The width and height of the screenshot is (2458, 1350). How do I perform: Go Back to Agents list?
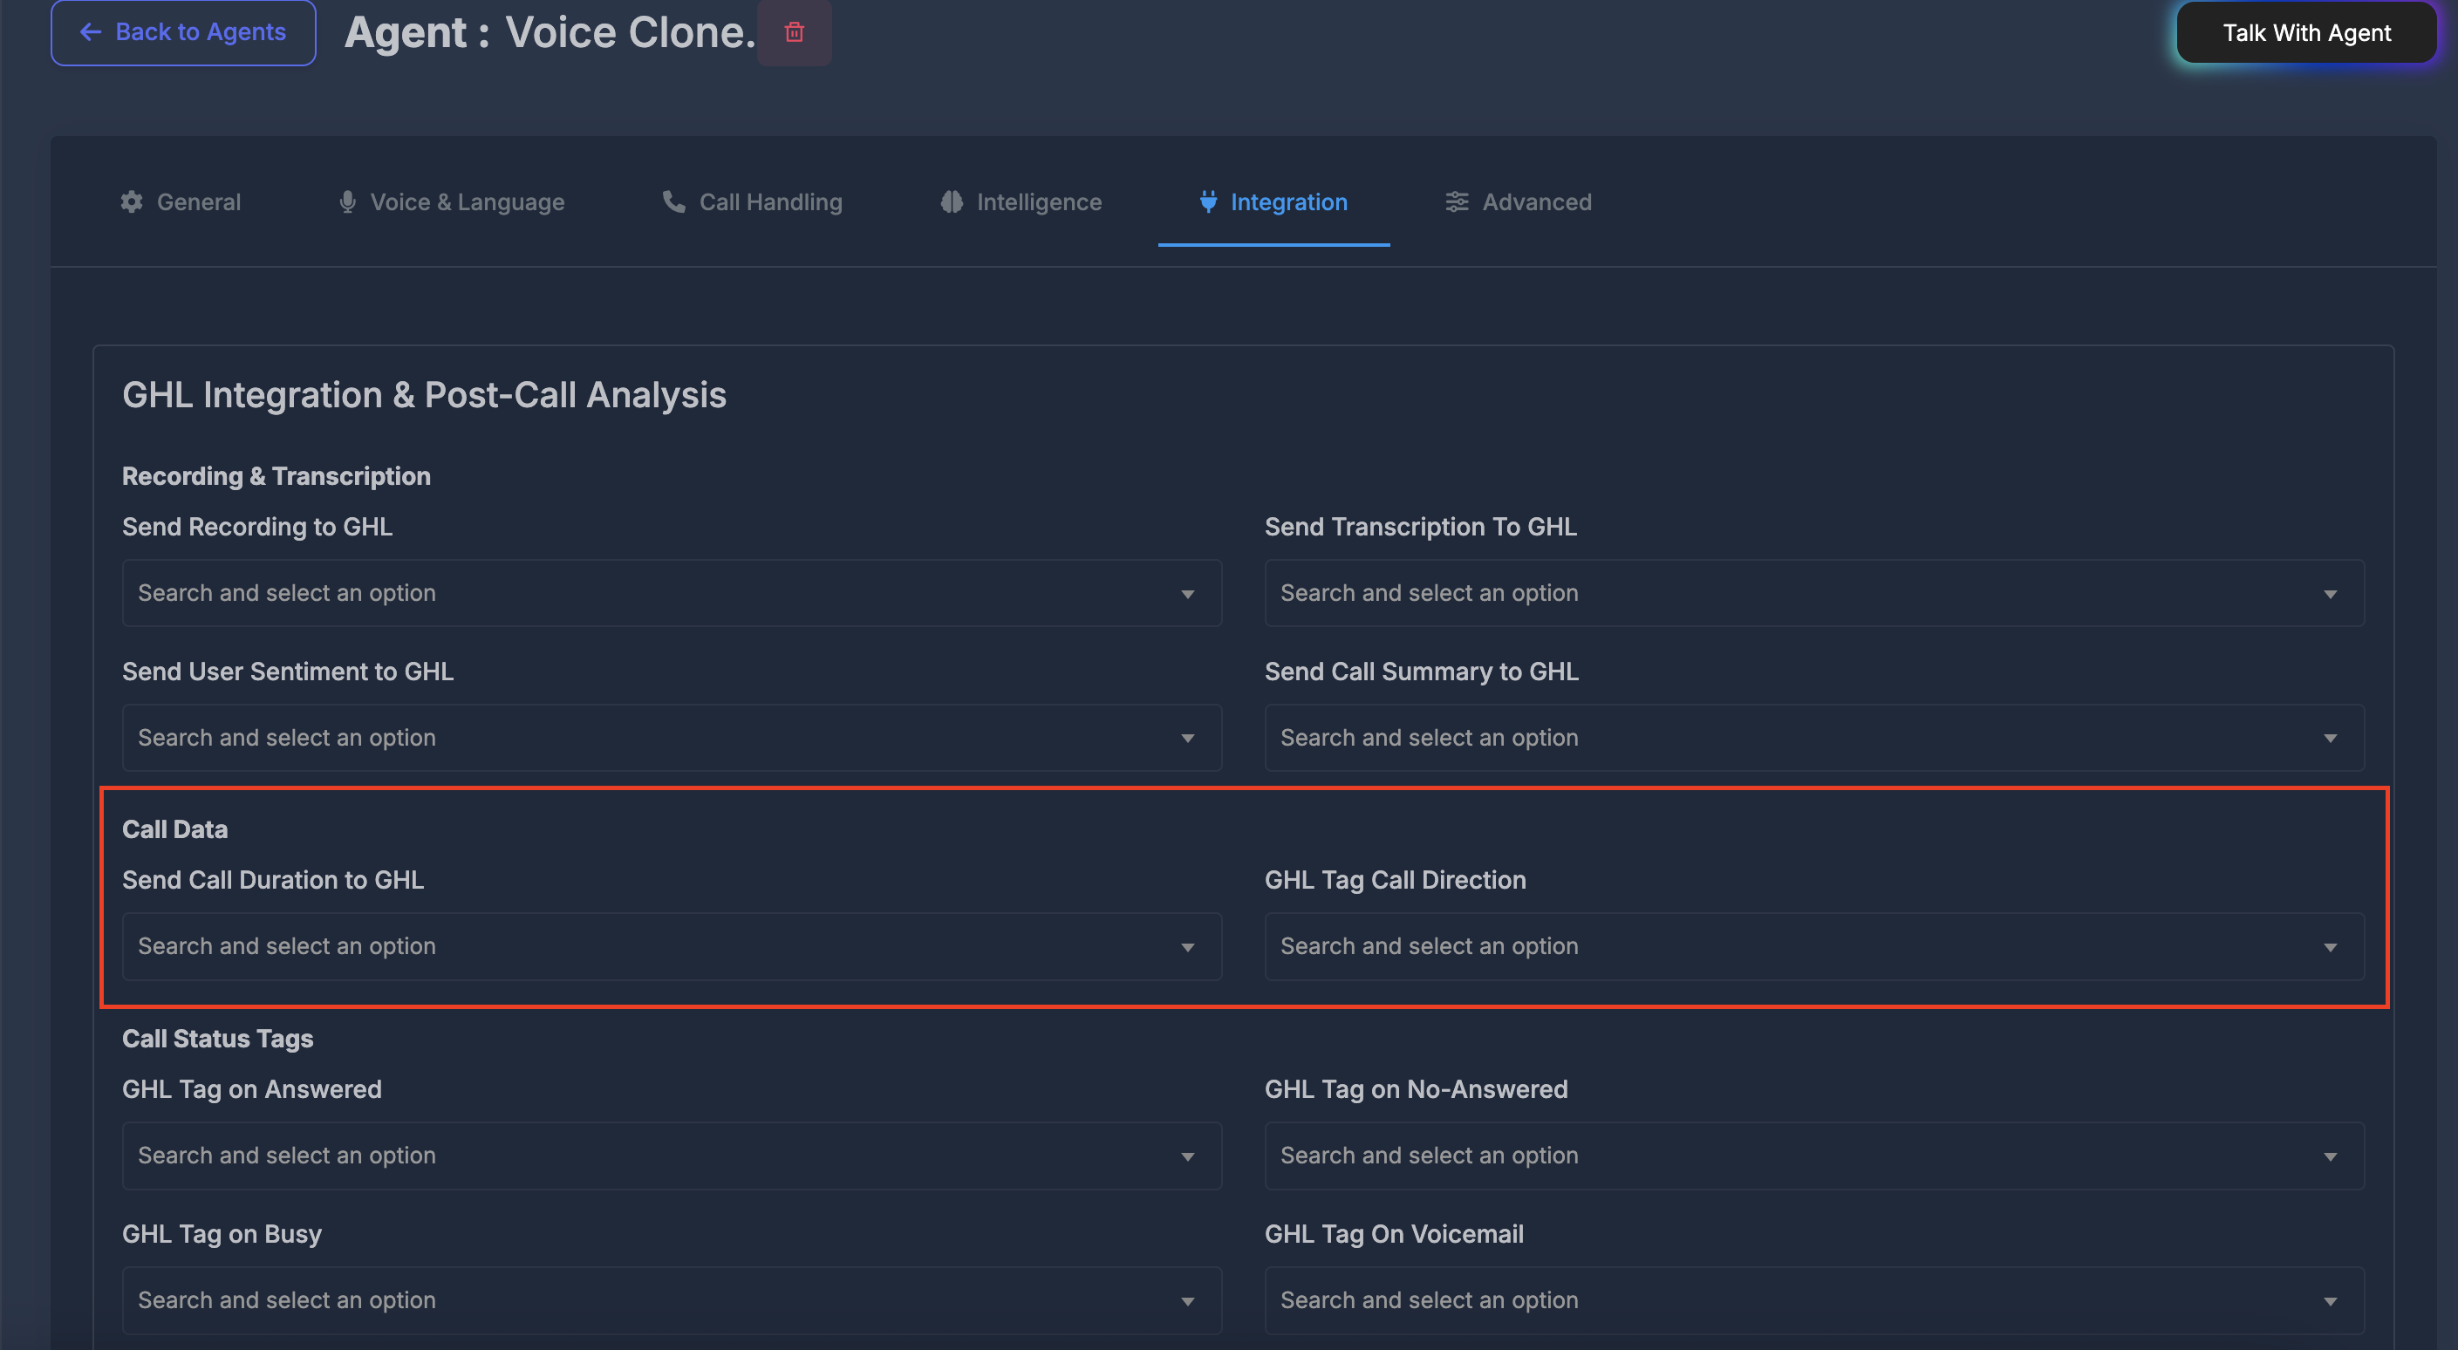coord(183,32)
